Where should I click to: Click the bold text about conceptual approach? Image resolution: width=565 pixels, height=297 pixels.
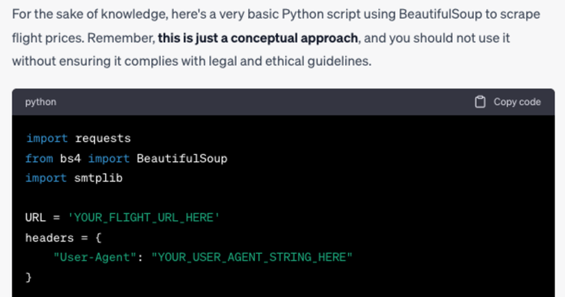(x=258, y=38)
